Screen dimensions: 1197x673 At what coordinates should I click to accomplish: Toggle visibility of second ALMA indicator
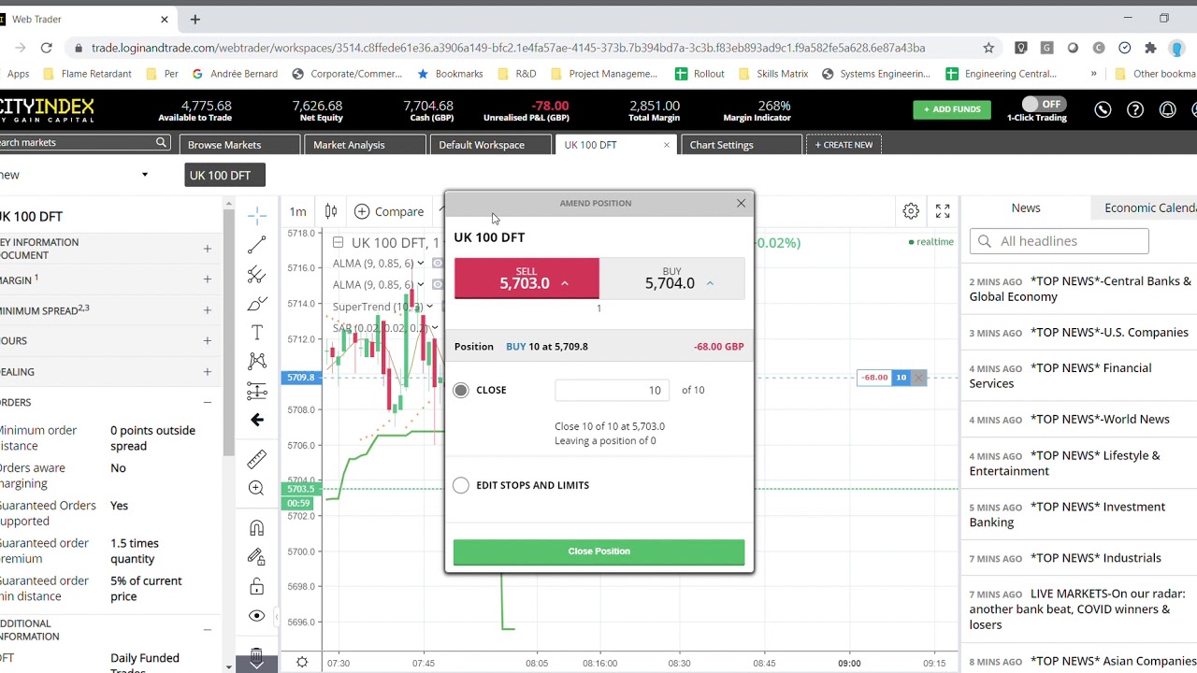(437, 284)
